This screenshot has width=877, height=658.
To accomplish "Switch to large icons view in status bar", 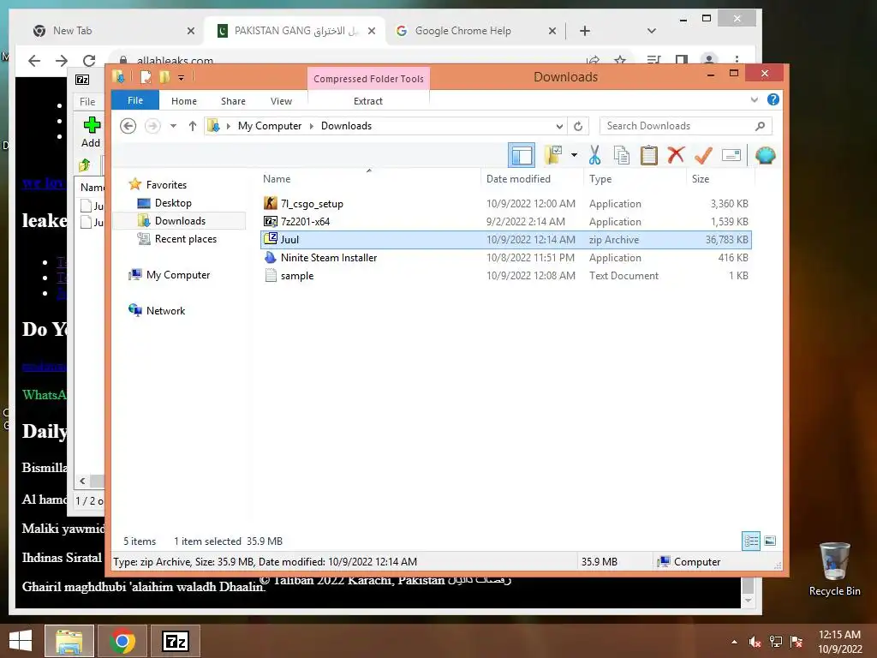I will tap(770, 541).
